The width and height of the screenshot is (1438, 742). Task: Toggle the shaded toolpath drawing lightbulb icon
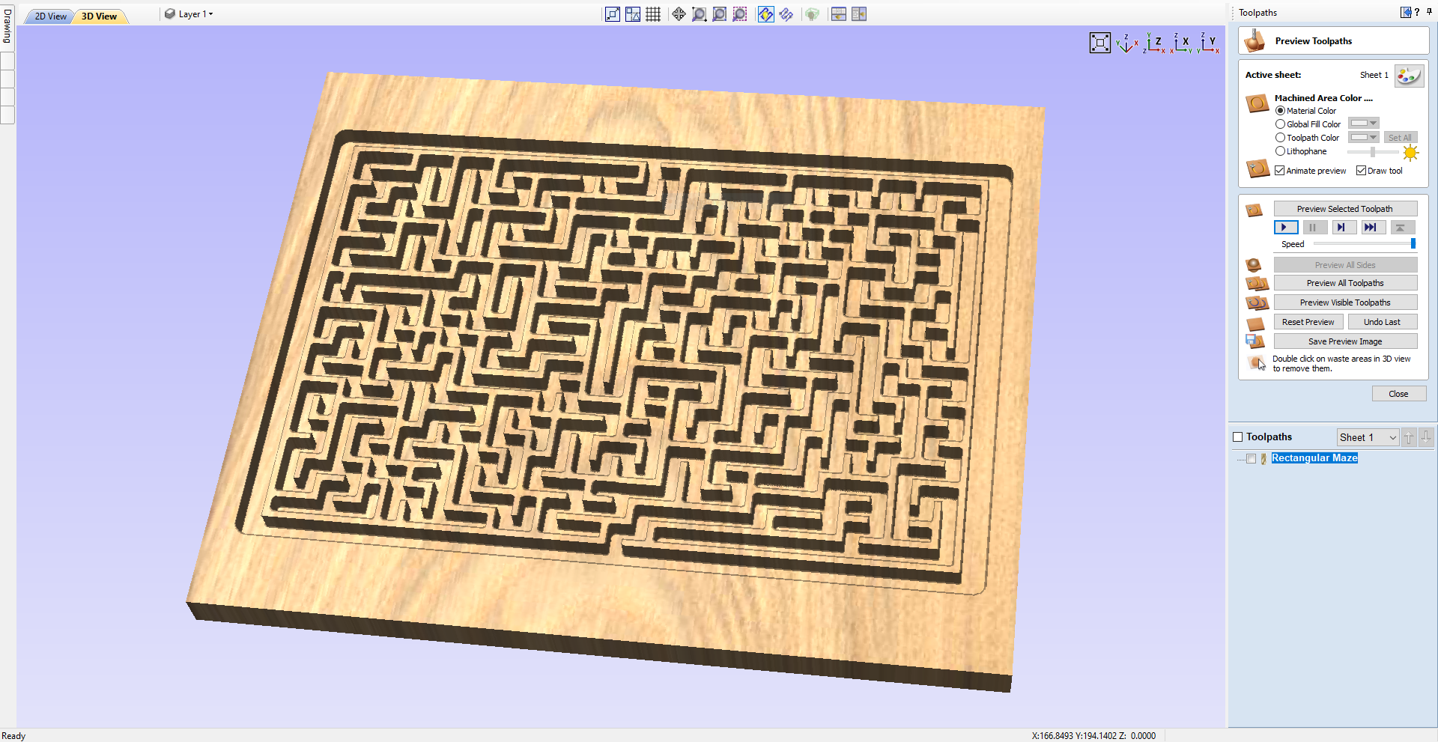click(765, 13)
